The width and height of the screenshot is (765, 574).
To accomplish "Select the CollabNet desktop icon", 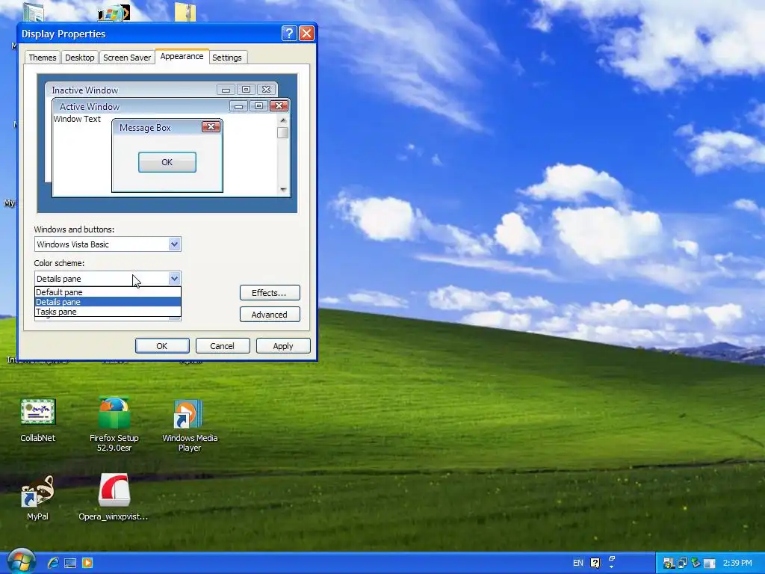I will tap(37, 420).
